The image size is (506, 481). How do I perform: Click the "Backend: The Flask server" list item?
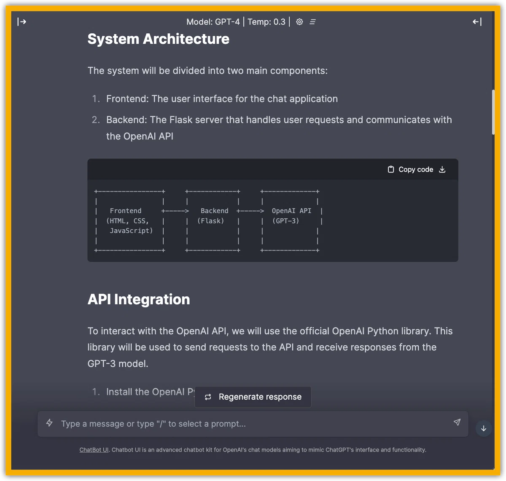pos(279,128)
